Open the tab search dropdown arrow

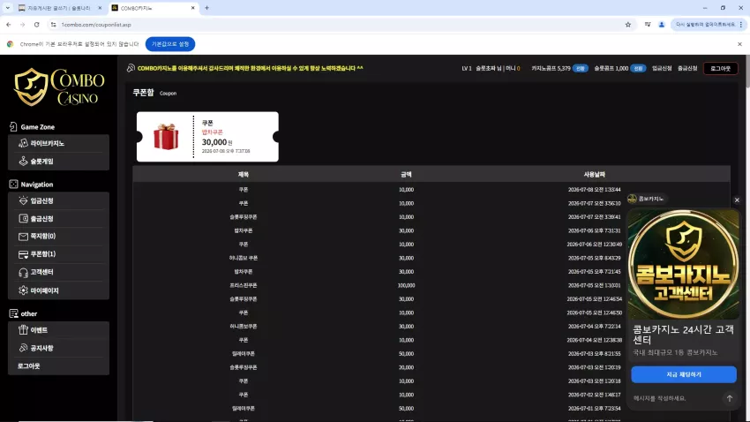tap(8, 8)
